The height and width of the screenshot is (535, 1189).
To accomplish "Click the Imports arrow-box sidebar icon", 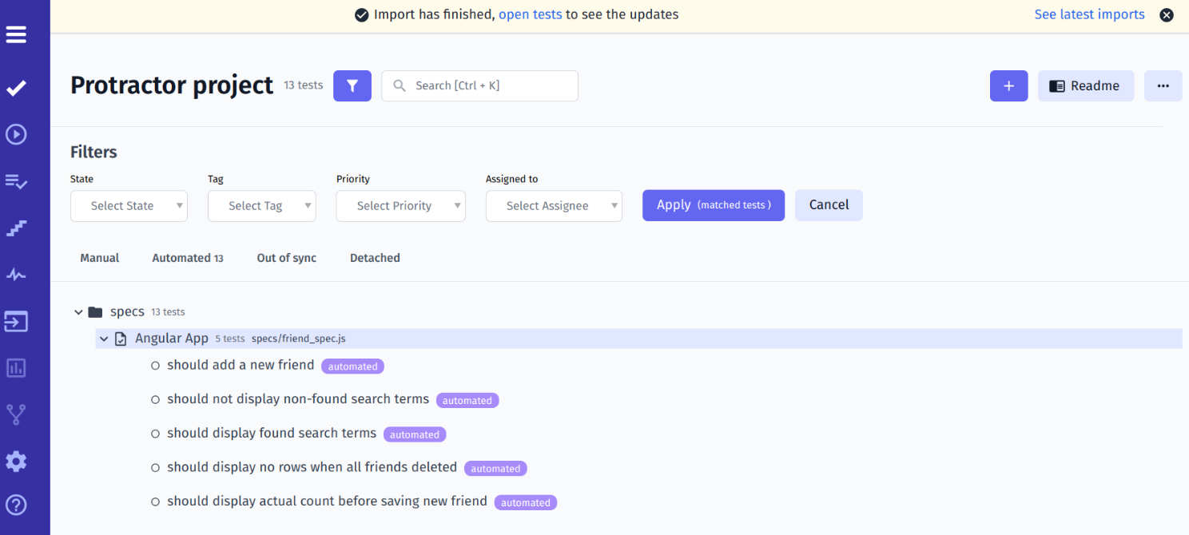I will tap(16, 321).
